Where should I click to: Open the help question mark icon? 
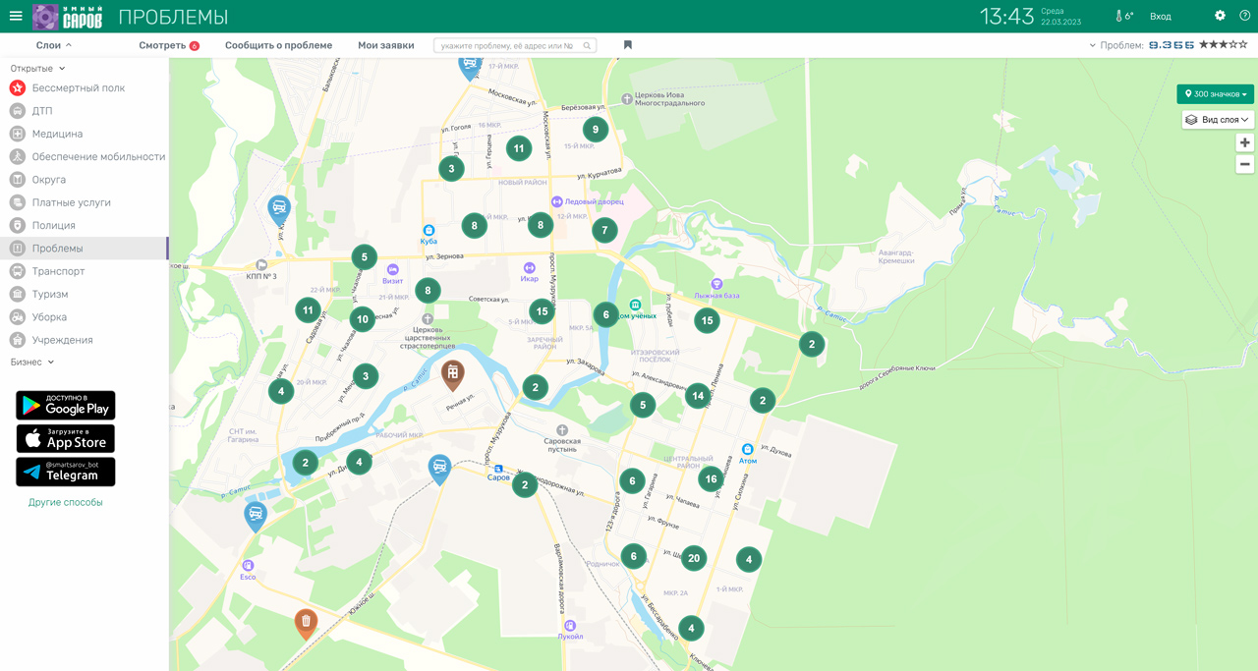click(1245, 16)
